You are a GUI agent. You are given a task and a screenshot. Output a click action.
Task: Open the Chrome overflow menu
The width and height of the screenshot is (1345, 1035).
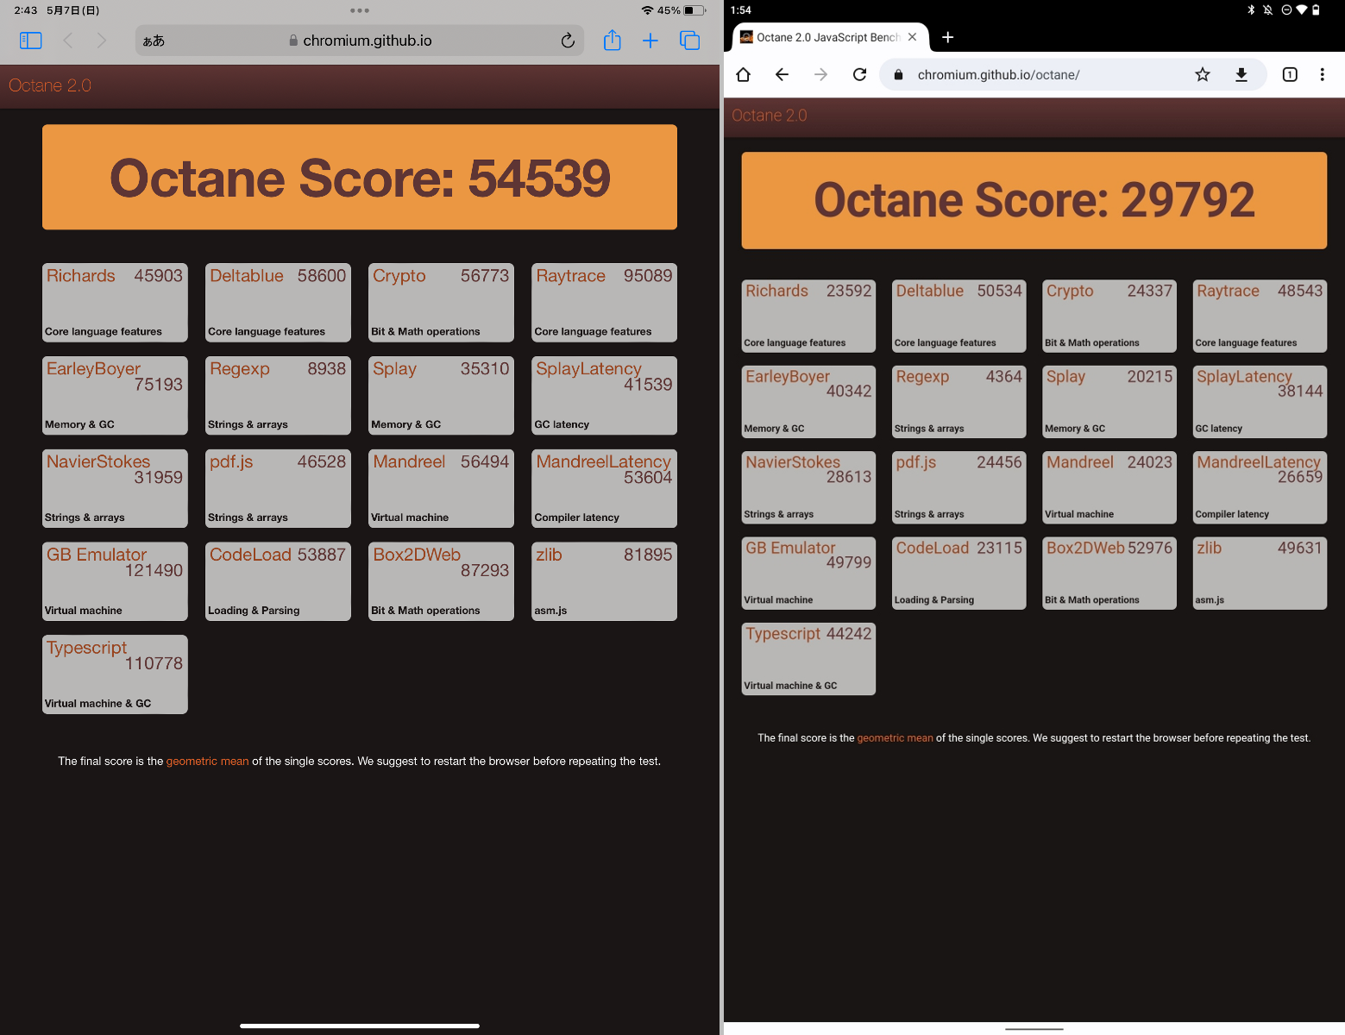[1323, 74]
